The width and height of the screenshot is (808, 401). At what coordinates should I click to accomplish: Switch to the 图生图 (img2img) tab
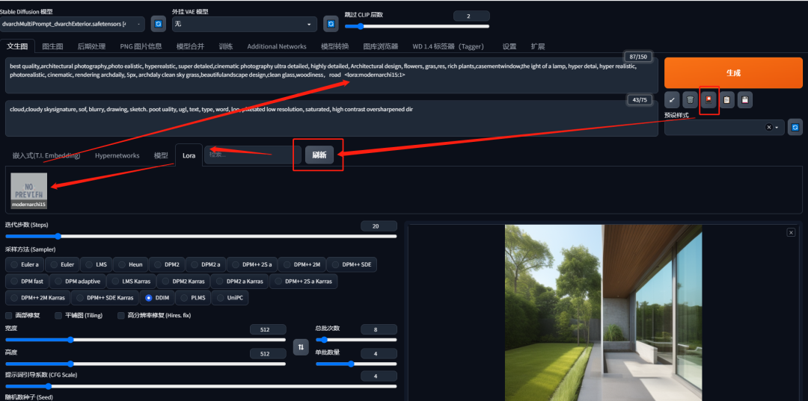point(52,46)
